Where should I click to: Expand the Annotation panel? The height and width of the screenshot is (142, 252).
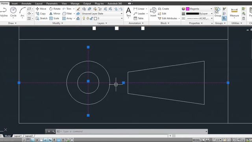point(136,23)
